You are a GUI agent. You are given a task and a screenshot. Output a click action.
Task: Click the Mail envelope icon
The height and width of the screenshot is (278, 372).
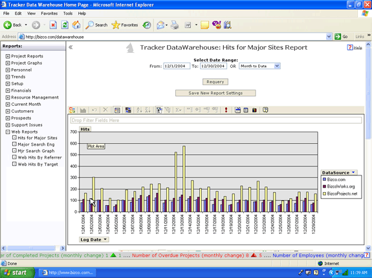click(x=160, y=25)
